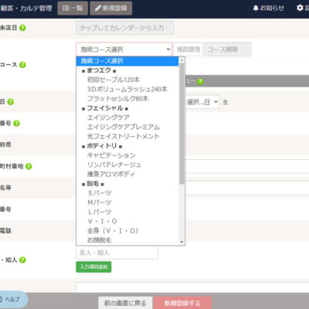Image resolution: width=309 pixels, height=309 pixels.
Task: Click the 来店日 calendar input field
Action: pyautogui.click(x=125, y=28)
